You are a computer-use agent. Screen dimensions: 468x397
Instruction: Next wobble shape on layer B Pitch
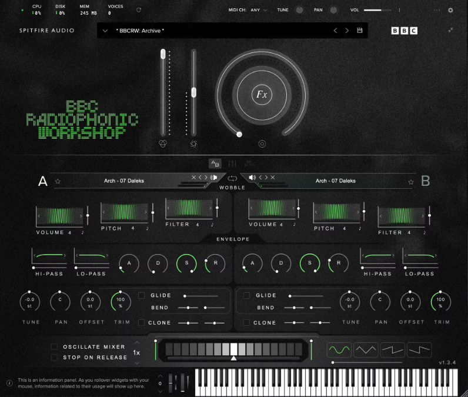(358, 212)
